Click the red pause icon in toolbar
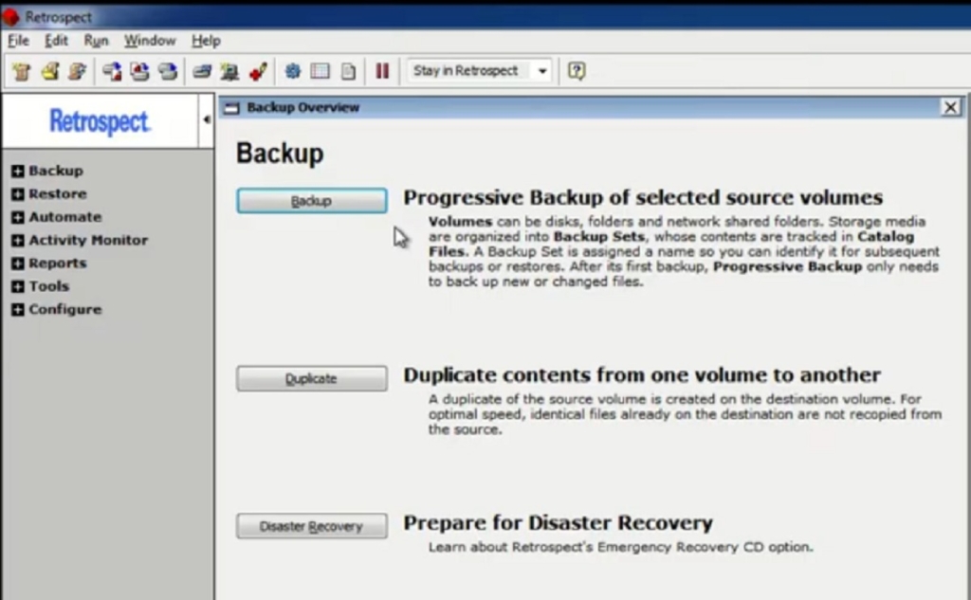Viewport: 971px width, 600px height. coord(382,71)
